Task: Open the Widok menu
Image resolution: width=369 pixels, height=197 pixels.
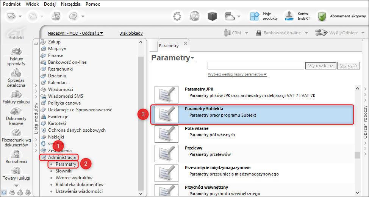Action: point(32,4)
